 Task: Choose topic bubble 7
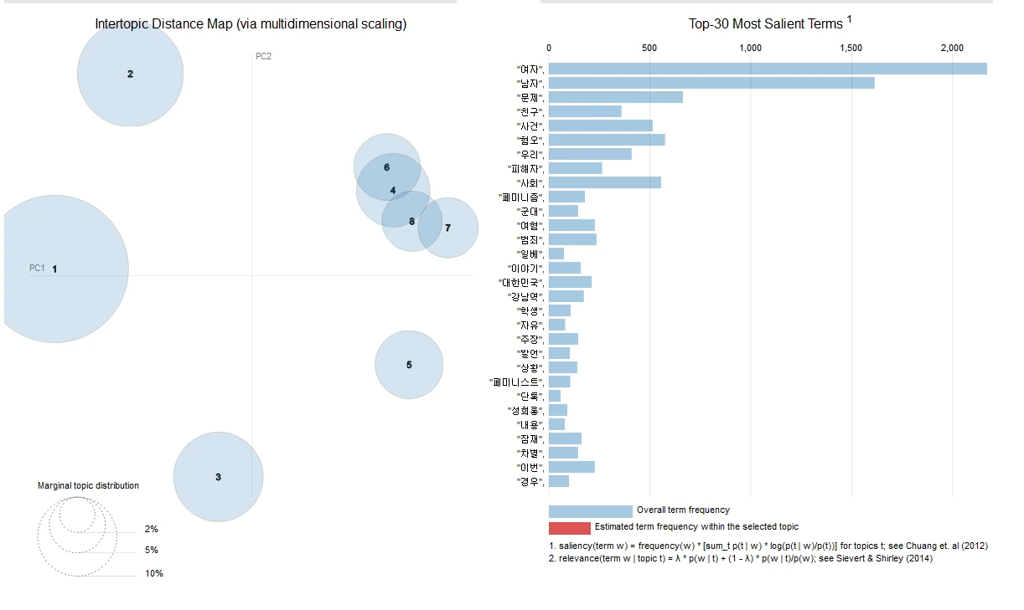(x=448, y=228)
